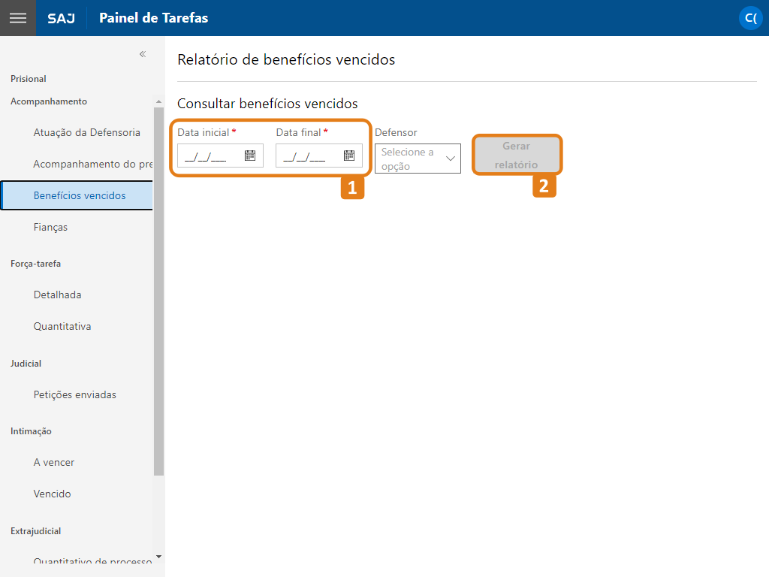
Task: Open Petições enviadas under Judicial
Action: pos(75,394)
